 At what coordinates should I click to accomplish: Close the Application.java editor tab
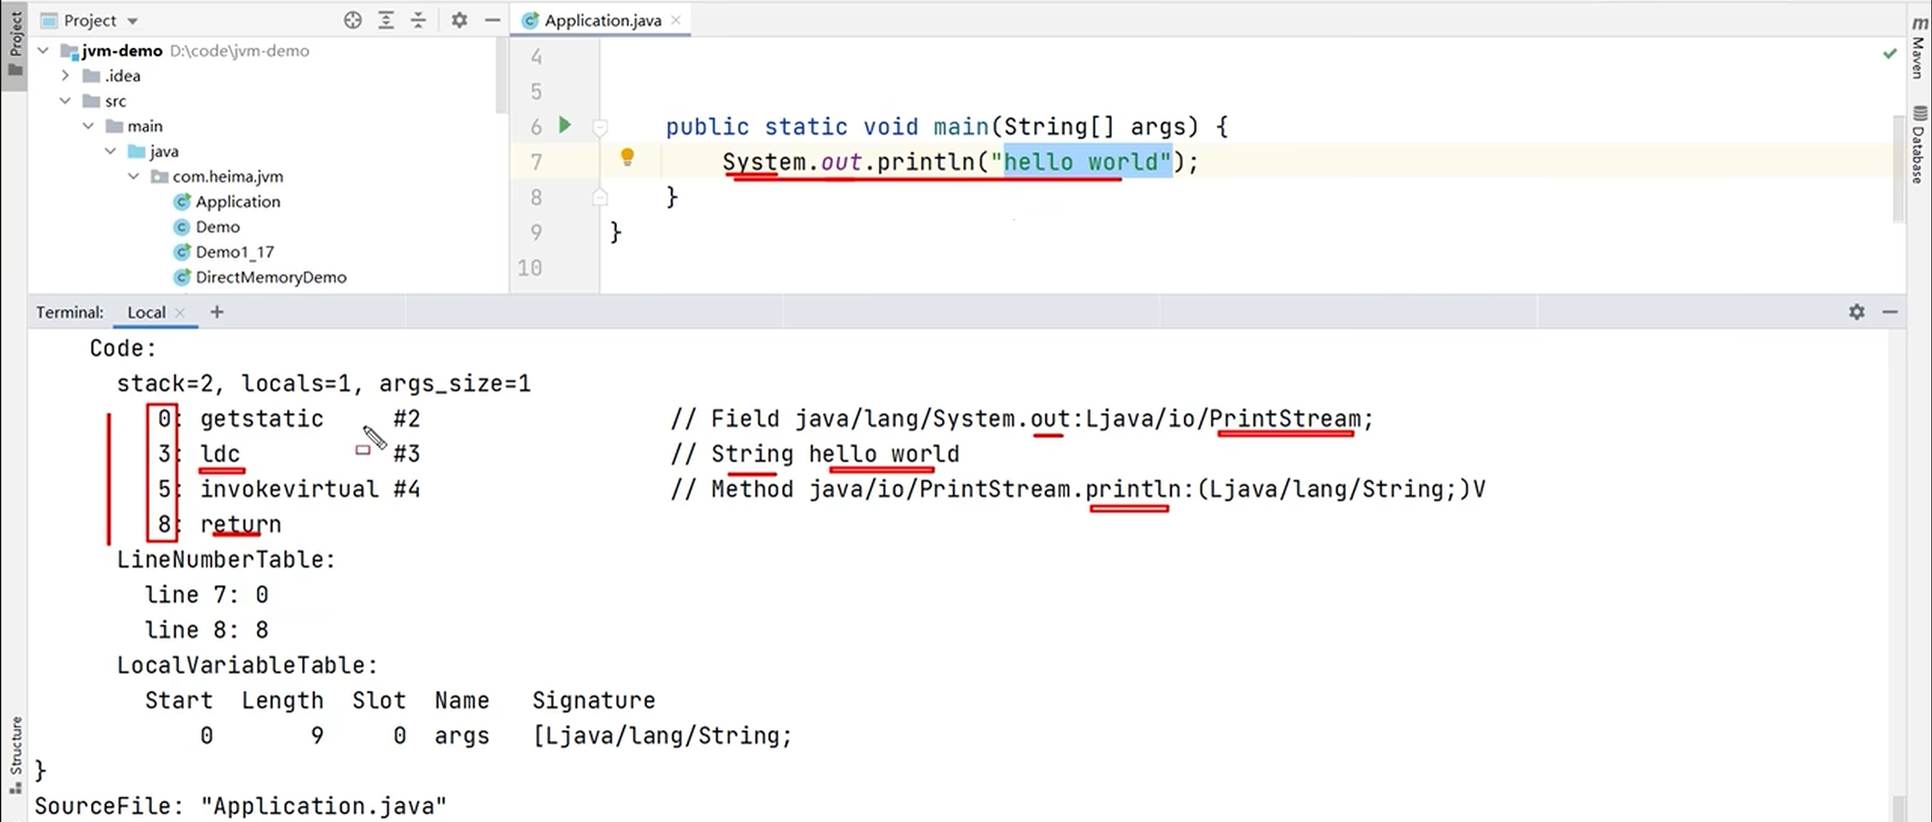point(675,20)
